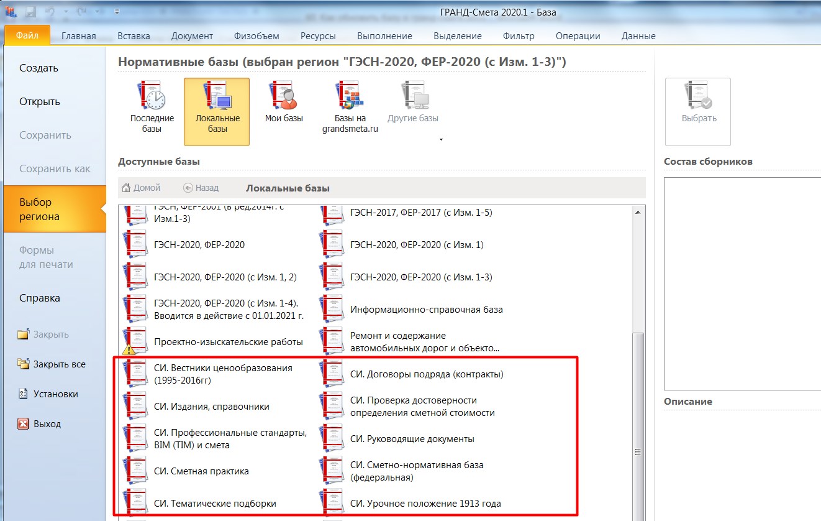Select Выбор региона in sidebar
The height and width of the screenshot is (521, 821).
(x=55, y=210)
